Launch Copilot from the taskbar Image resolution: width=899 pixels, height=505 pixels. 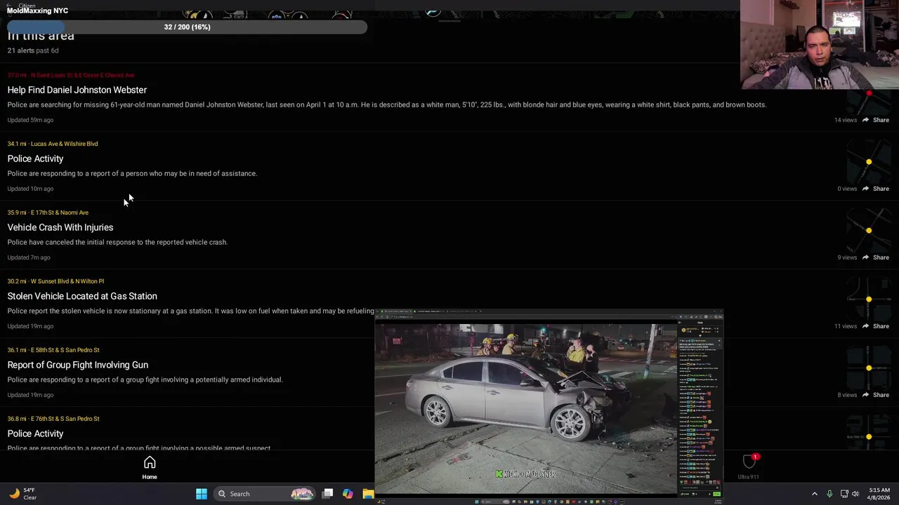click(x=348, y=494)
